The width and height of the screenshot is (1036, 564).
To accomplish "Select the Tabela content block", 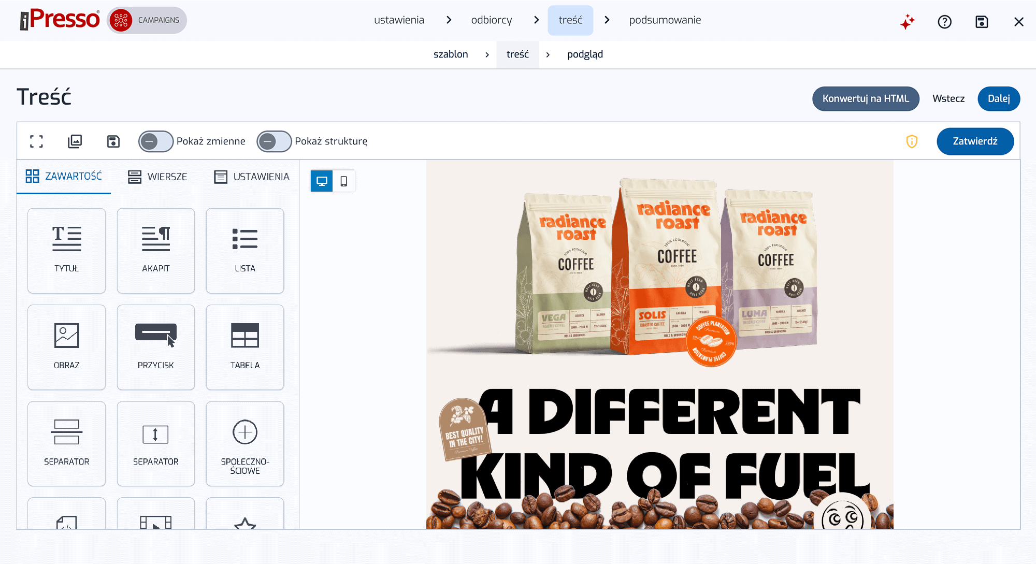I will (245, 347).
